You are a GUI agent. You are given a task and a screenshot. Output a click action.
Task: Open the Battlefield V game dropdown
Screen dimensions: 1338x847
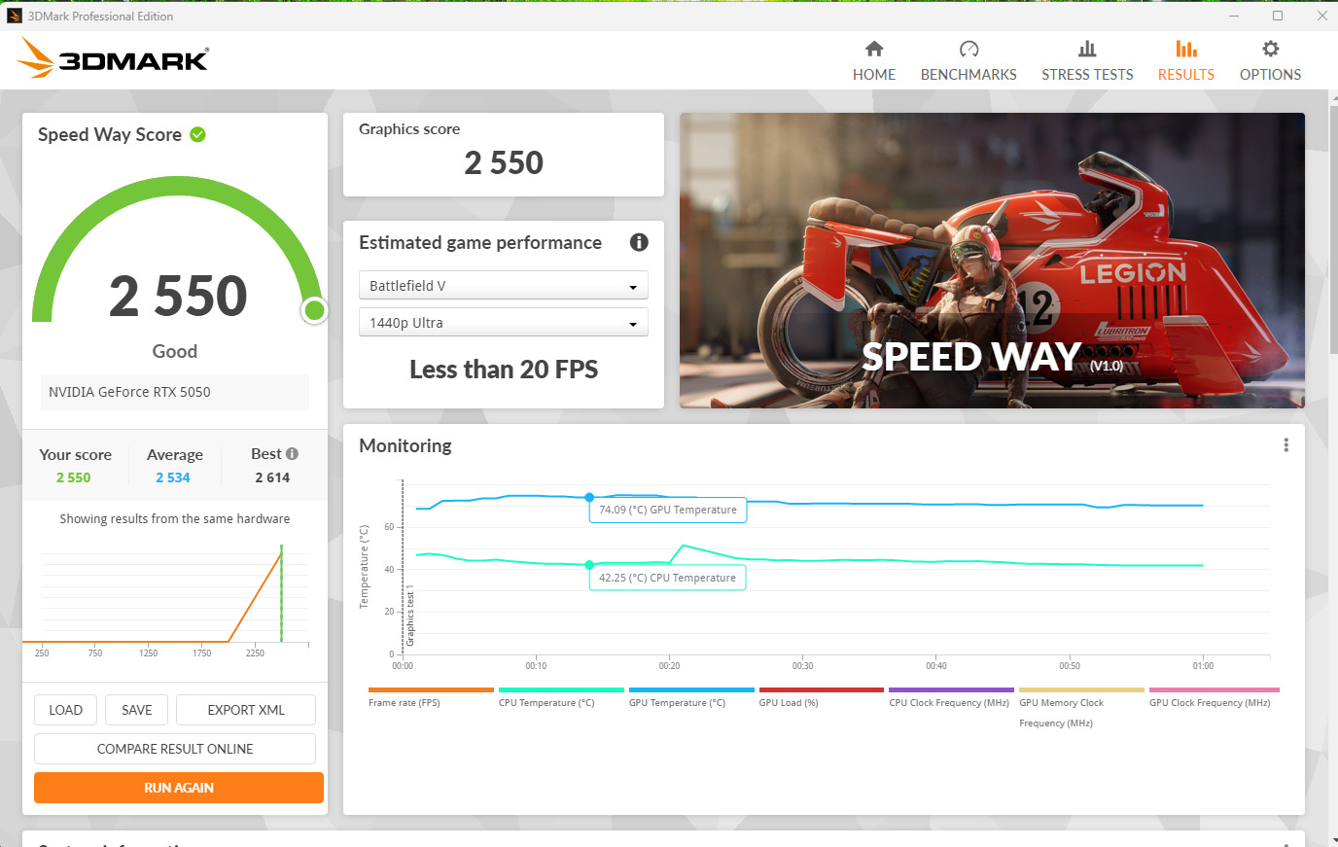click(504, 286)
